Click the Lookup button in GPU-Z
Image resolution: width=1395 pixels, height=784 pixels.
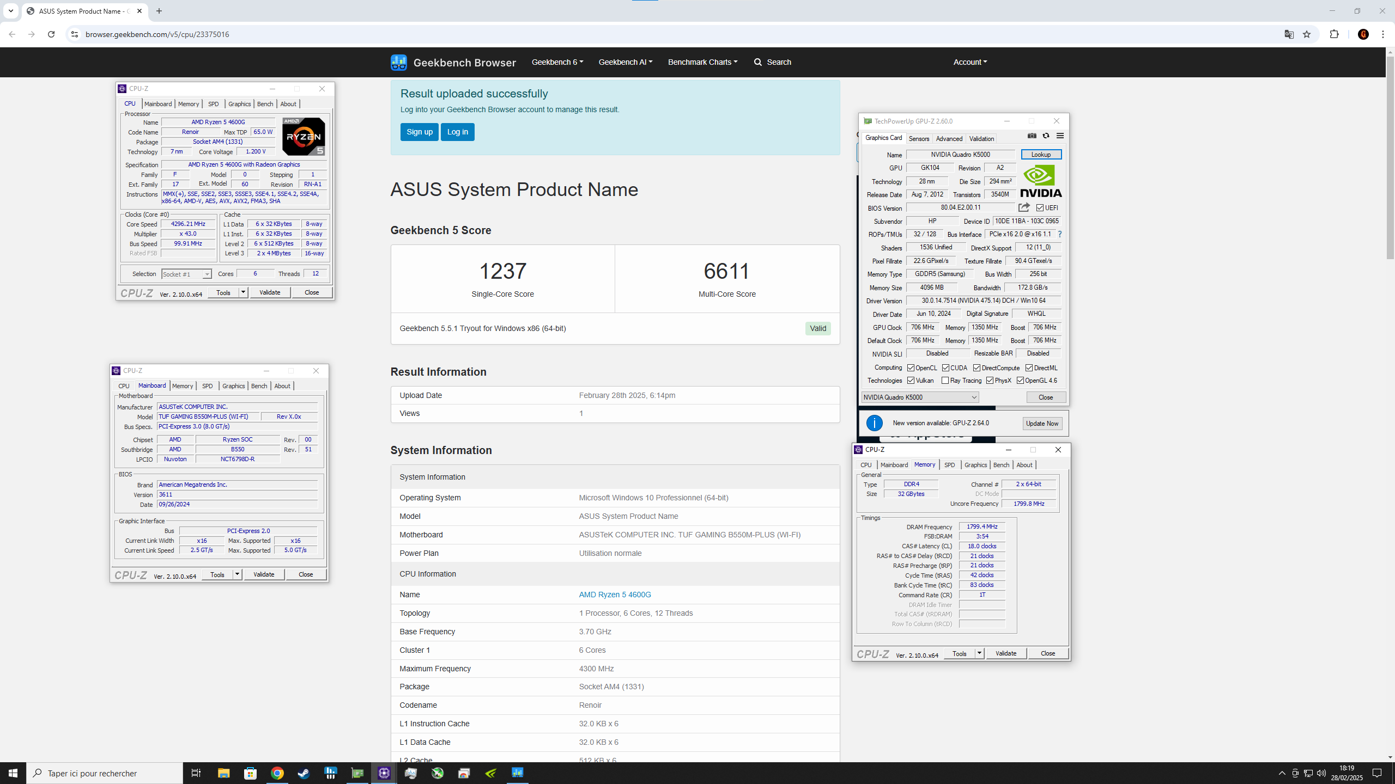[1041, 155]
